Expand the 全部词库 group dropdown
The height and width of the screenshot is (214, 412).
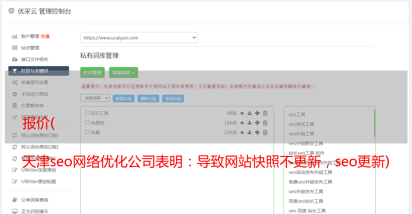coord(95,98)
